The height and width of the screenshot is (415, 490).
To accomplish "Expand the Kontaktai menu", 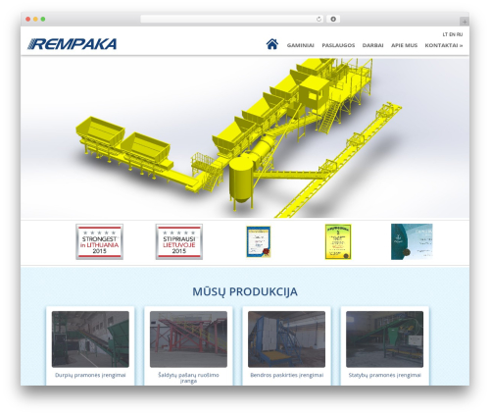I will coord(444,45).
